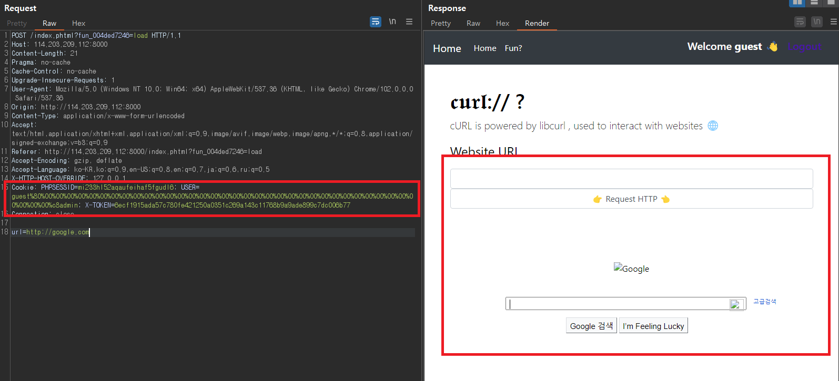Screen dimensions: 839x381
Task: Toggle word wrap in the Request panel
Action: coord(376,22)
